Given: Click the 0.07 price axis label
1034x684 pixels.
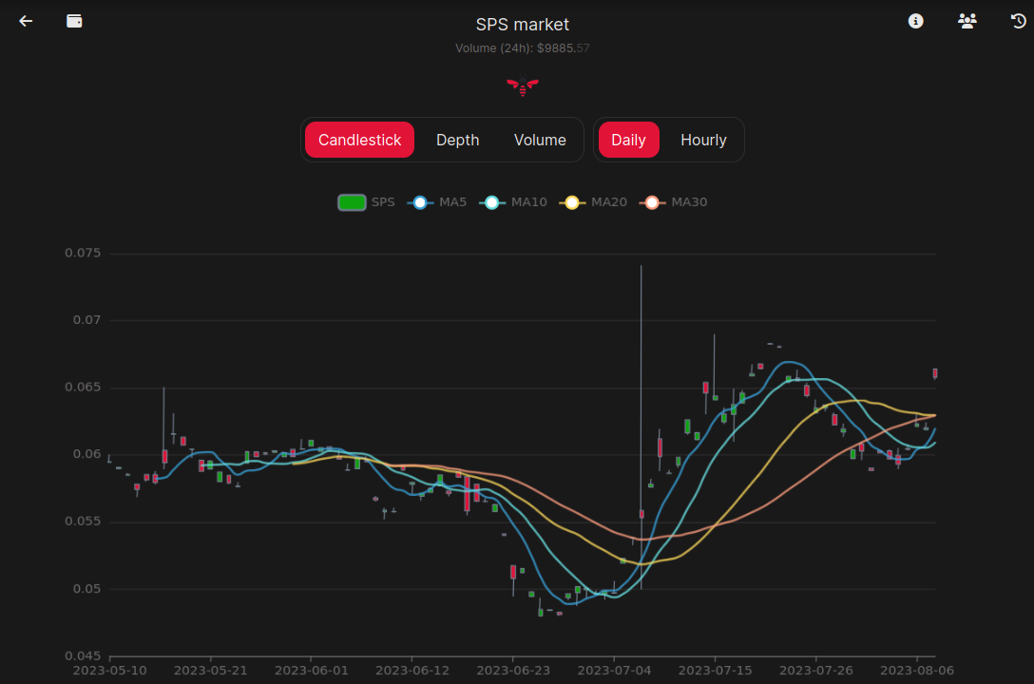Looking at the screenshot, I should 87,319.
